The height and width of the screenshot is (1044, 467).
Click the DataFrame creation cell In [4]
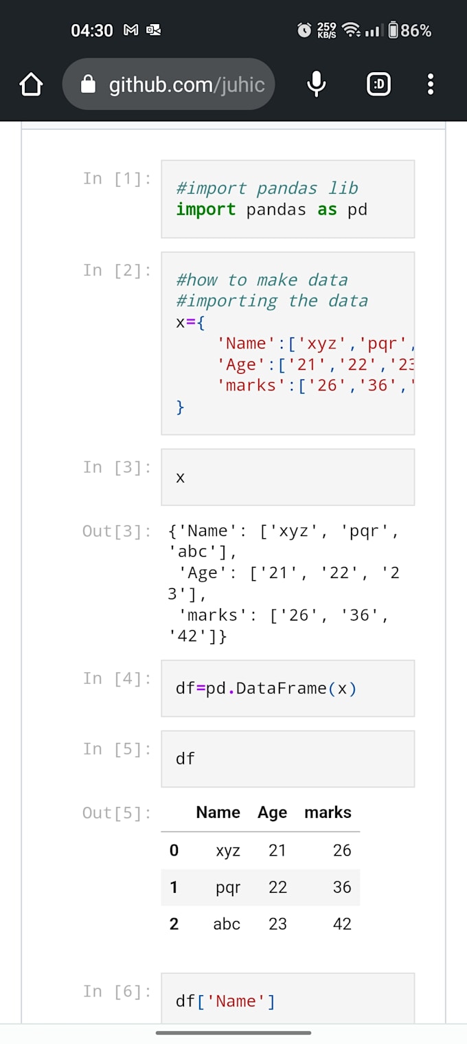pyautogui.click(x=287, y=688)
